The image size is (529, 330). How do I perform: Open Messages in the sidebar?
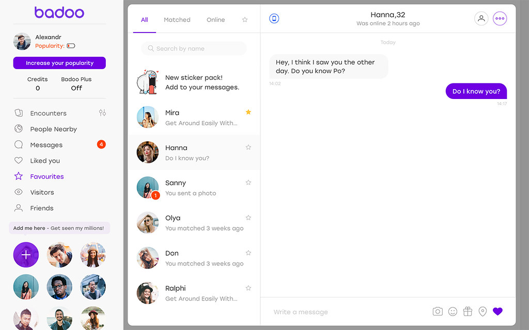pos(46,145)
